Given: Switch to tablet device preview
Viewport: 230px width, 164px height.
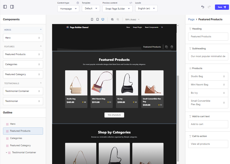Looking at the screenshot, I should (97, 19).
